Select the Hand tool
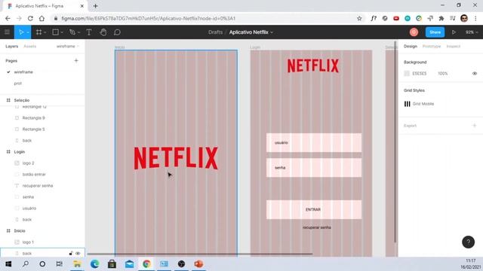This screenshot has height=271, width=483. pos(103,32)
